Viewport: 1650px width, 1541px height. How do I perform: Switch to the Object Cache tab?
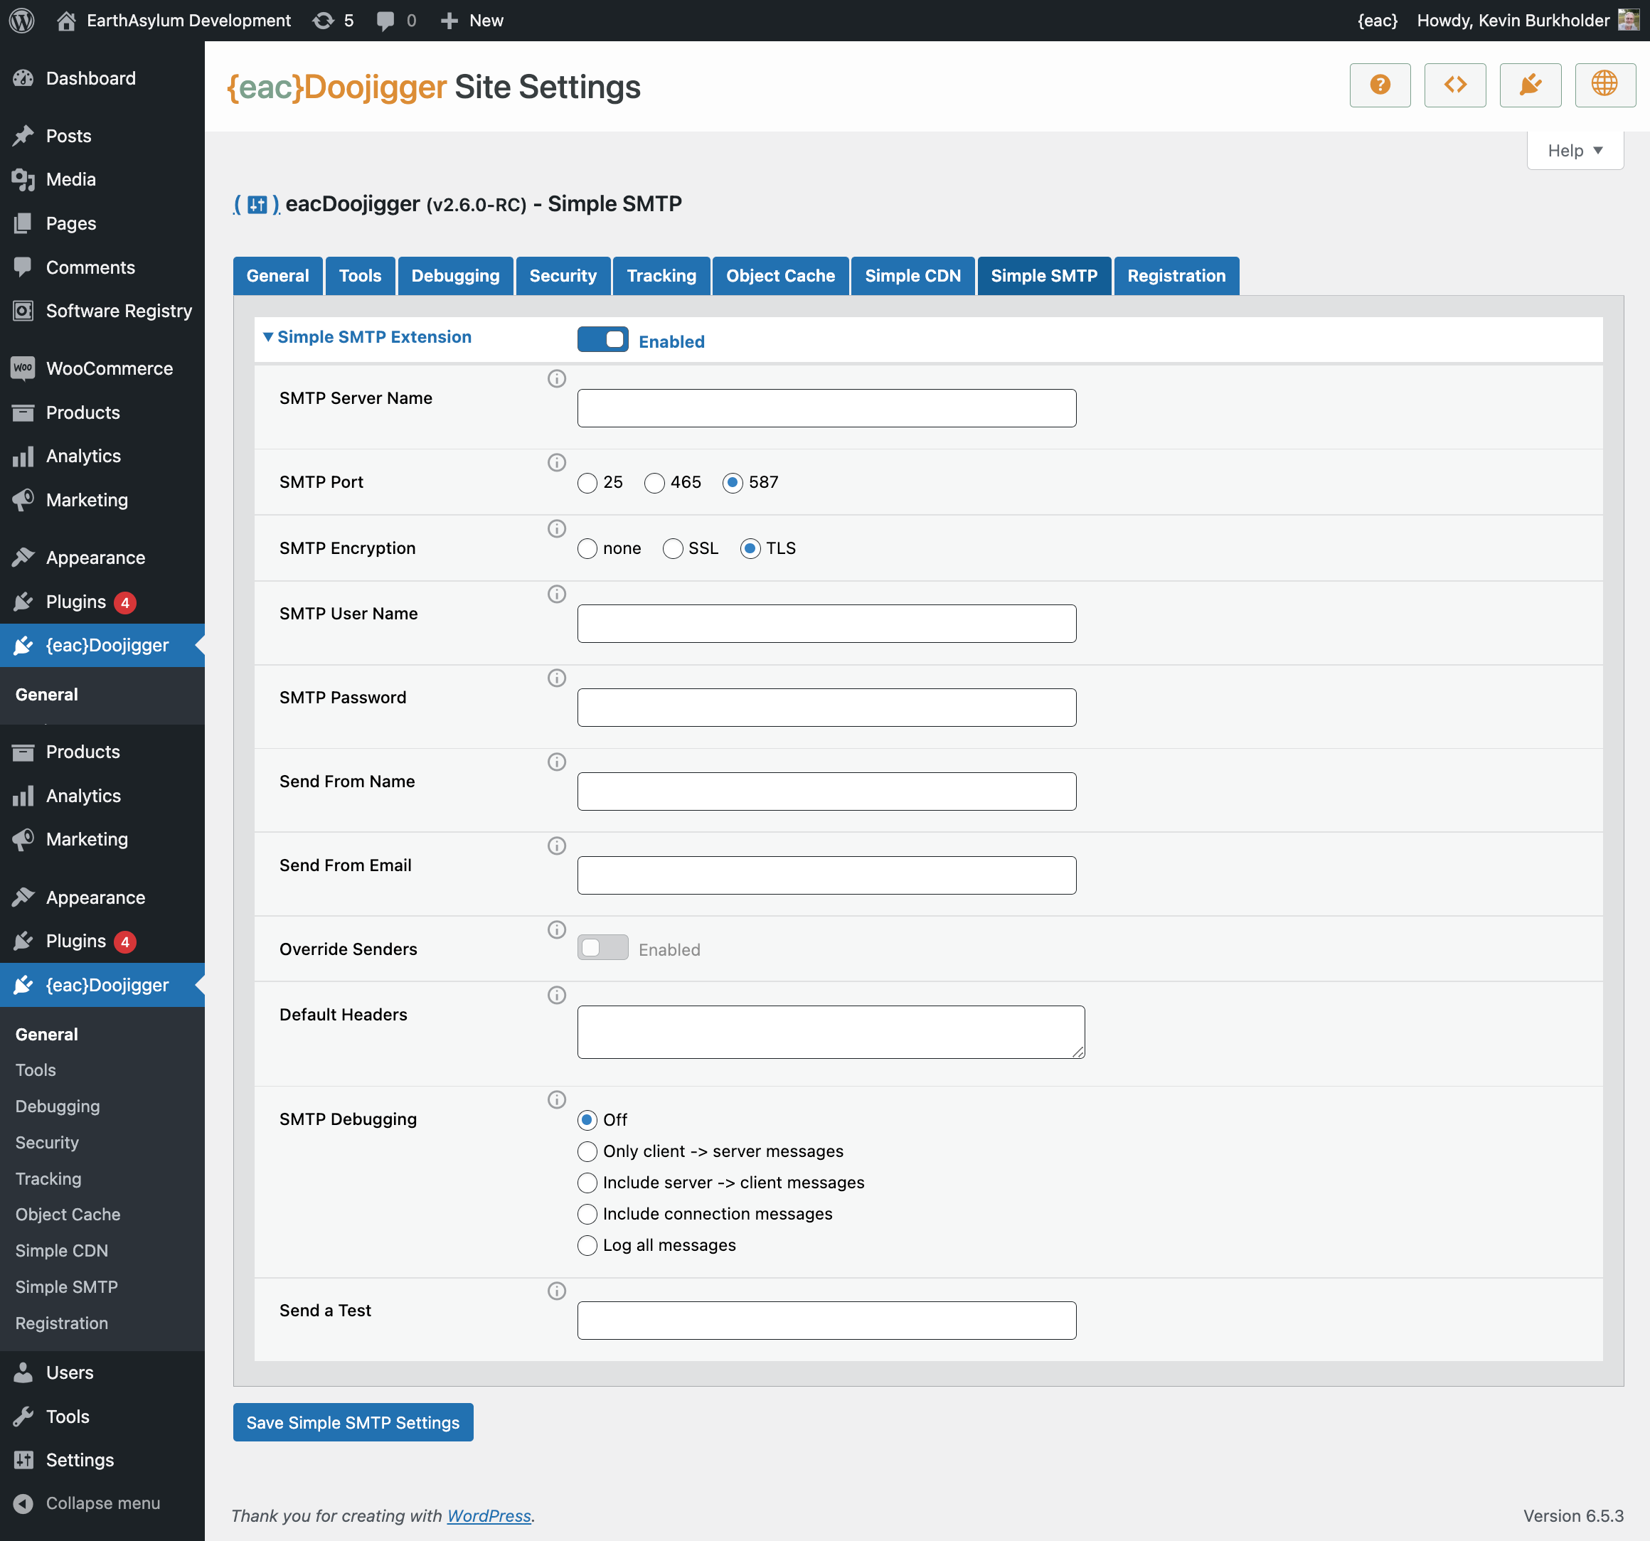coord(780,275)
